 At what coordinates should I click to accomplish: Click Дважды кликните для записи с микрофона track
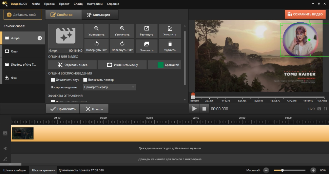pyautogui.click(x=170, y=159)
